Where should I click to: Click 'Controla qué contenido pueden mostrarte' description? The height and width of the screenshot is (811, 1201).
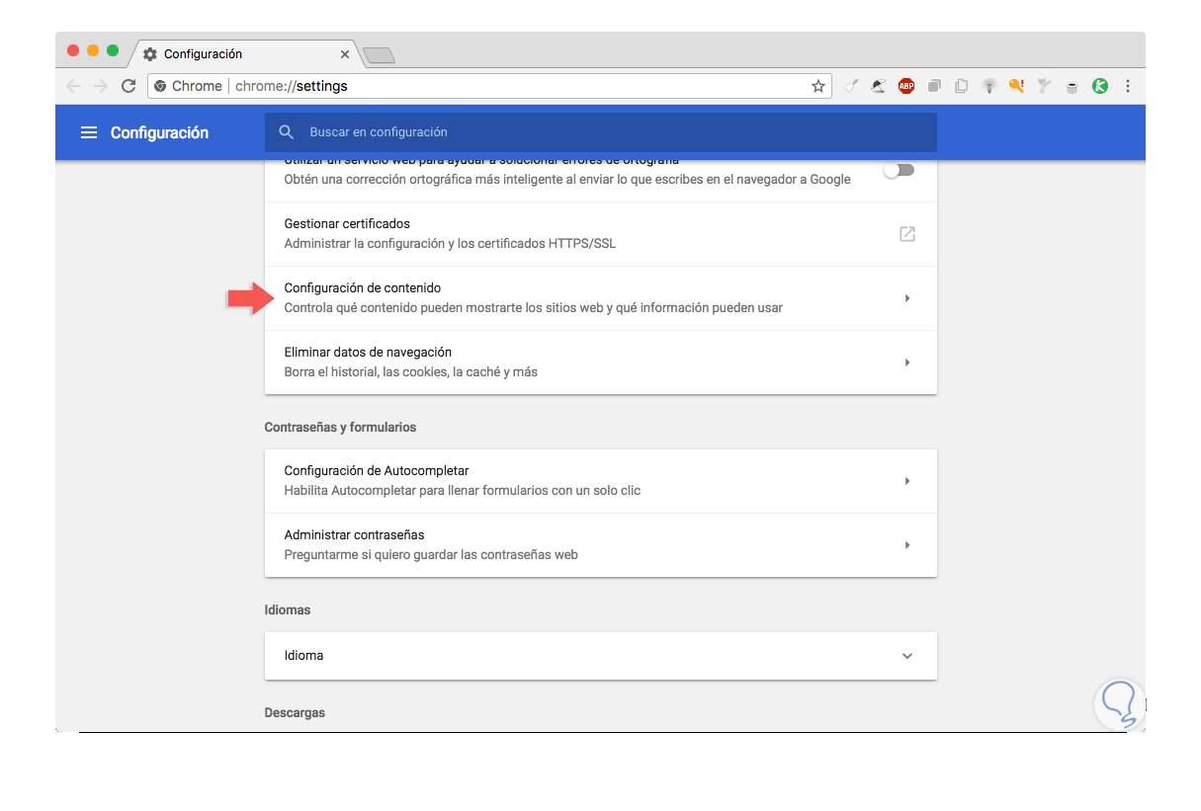pos(533,308)
